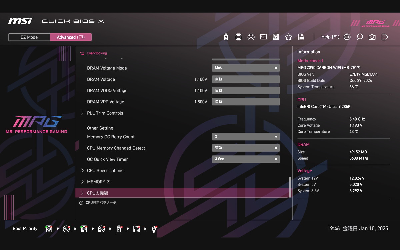This screenshot has height=250, width=400.
Task: Click the 19:46 clock and date display
Action: pos(358,229)
